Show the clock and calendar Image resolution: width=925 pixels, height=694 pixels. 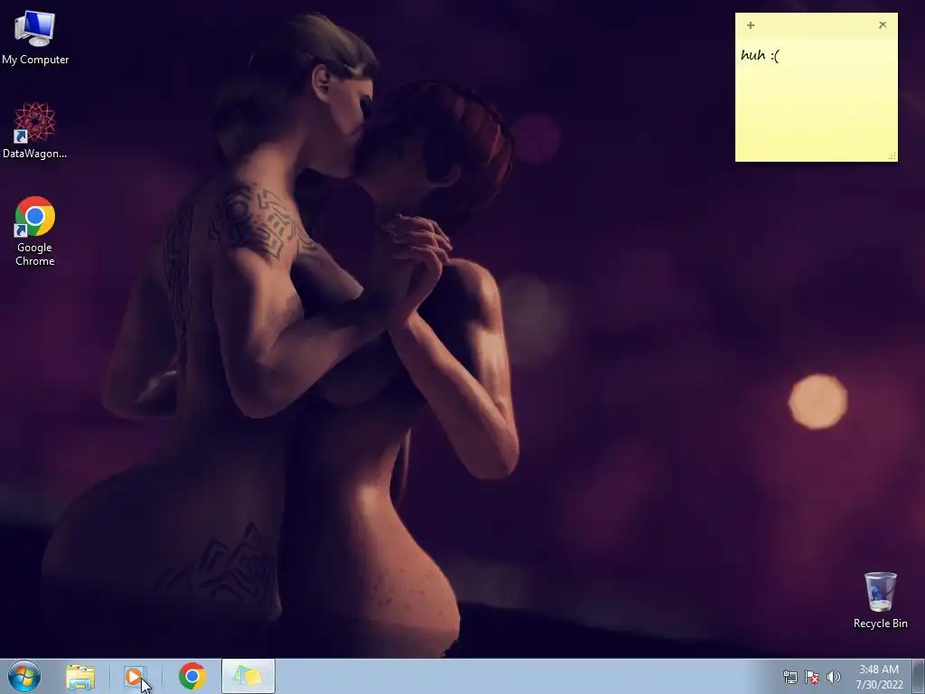[x=880, y=677]
